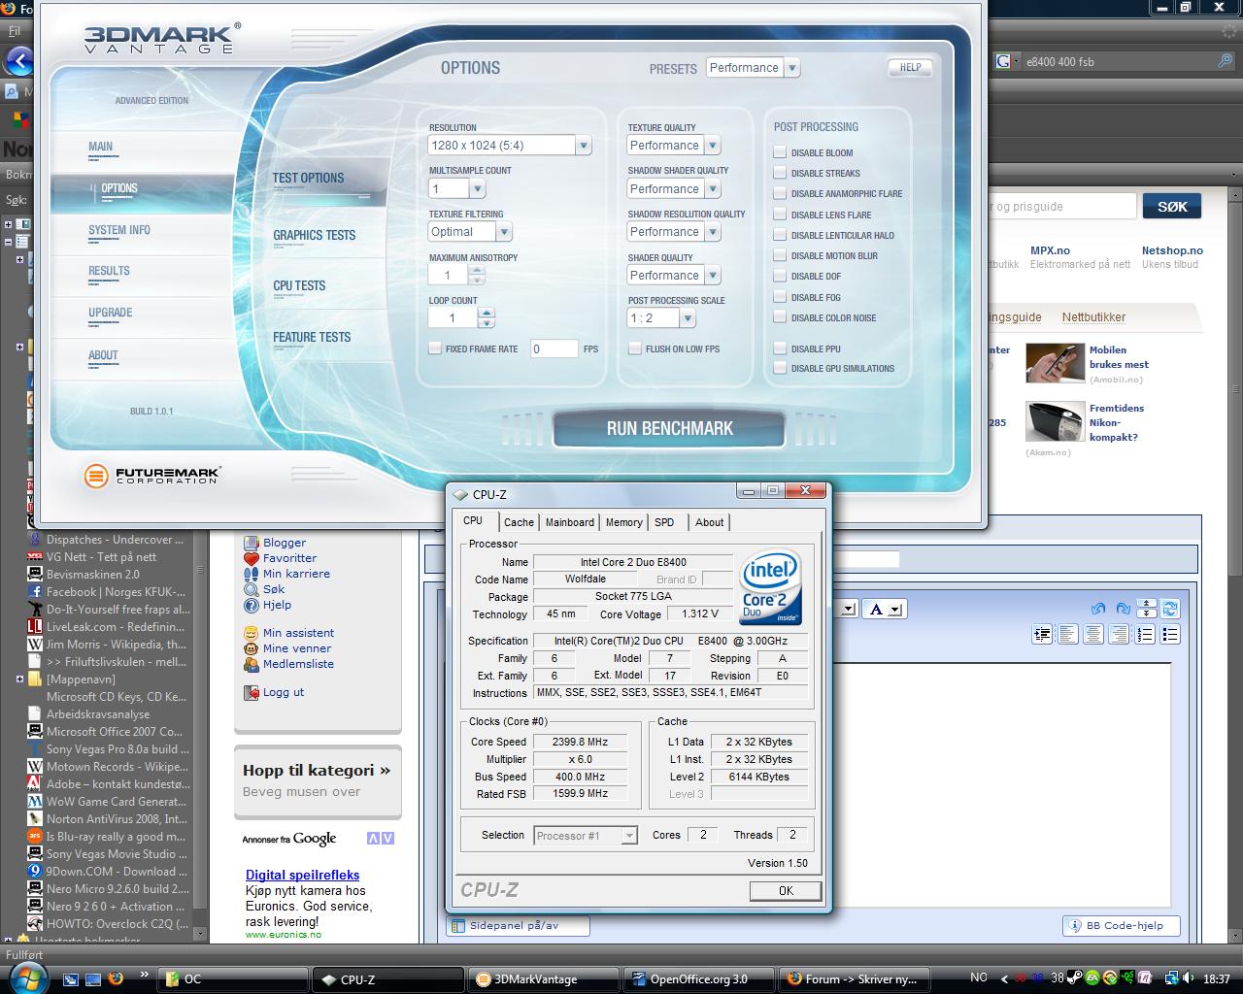This screenshot has width=1243, height=994.
Task: Tick the Disable PPU checkbox
Action: tap(780, 348)
